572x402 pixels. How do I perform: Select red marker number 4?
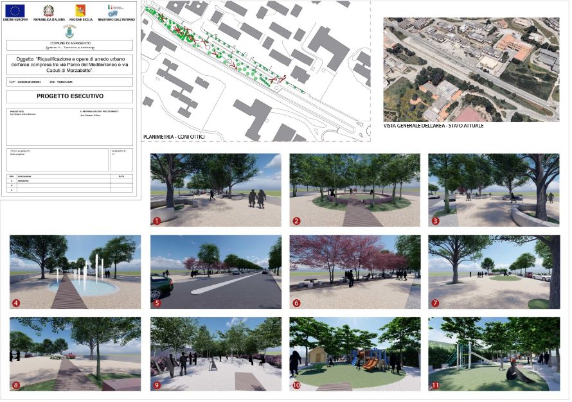pos(15,302)
